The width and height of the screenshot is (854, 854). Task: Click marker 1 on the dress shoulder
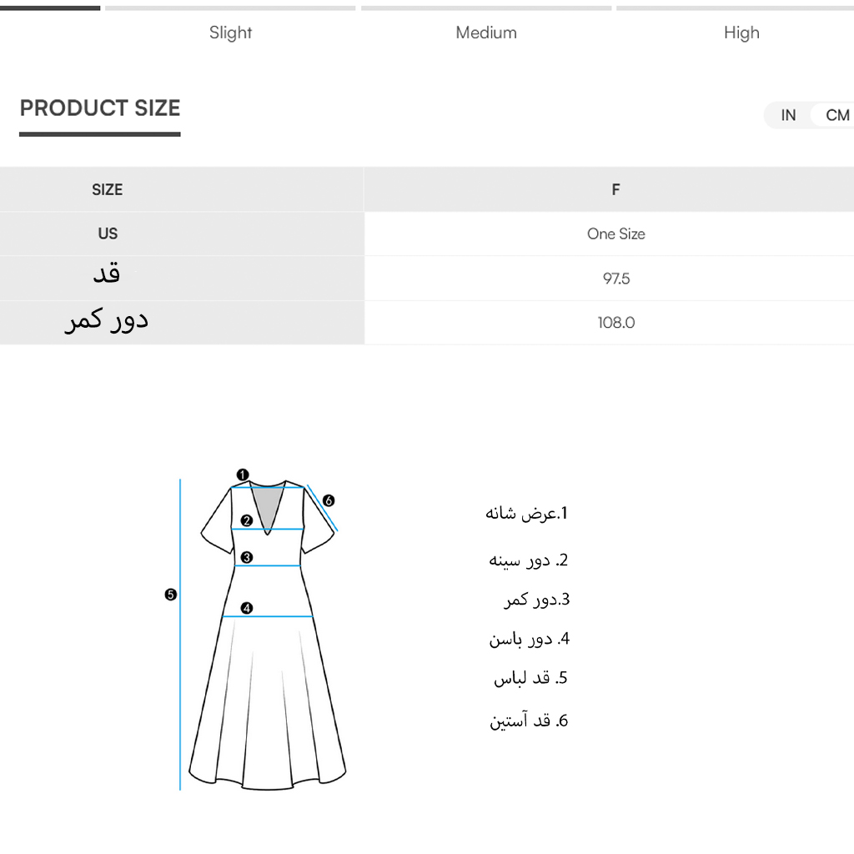point(242,475)
